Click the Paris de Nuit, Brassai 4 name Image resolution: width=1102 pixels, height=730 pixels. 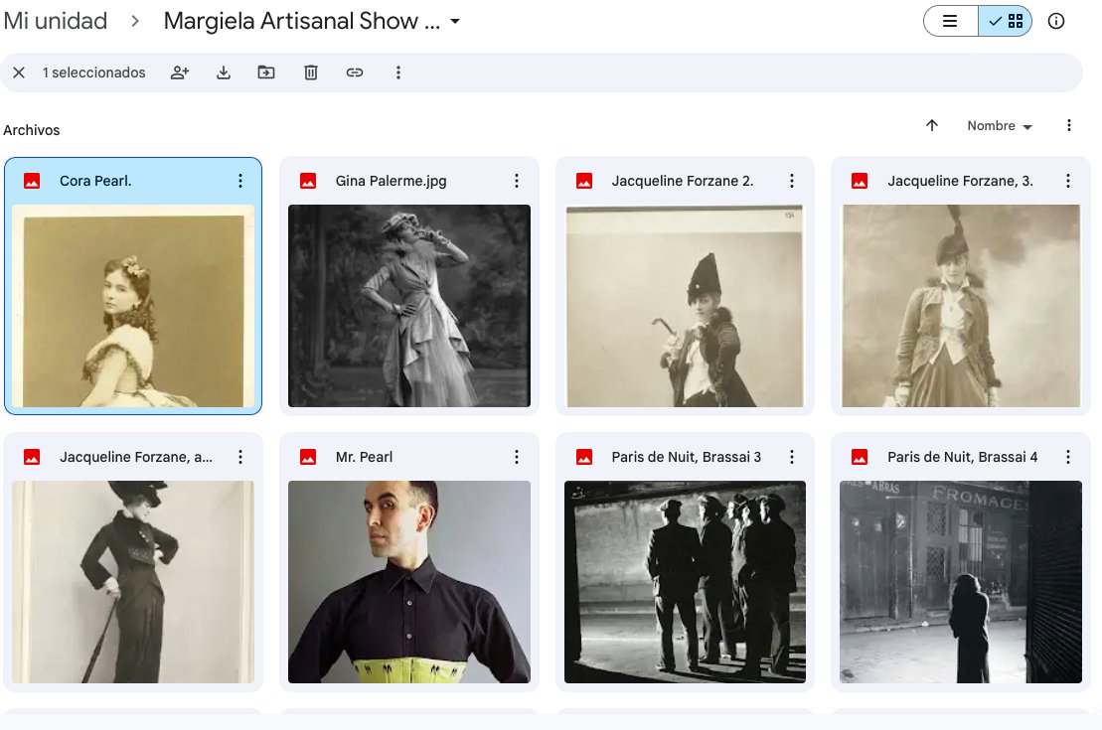coord(962,457)
